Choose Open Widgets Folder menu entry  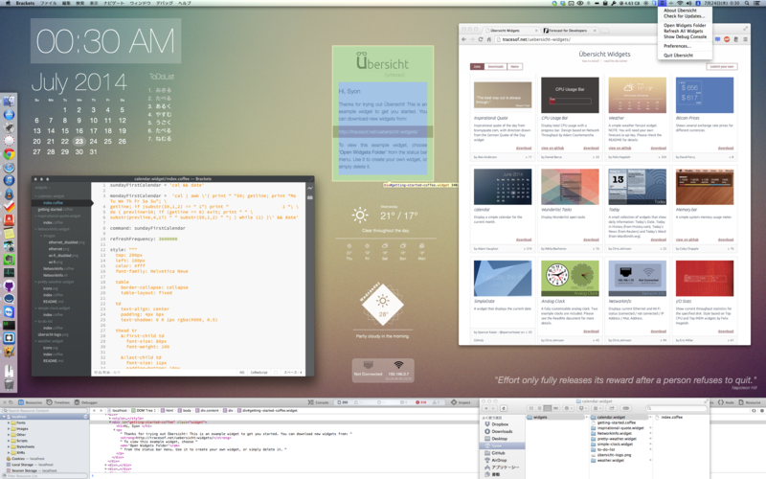(685, 26)
